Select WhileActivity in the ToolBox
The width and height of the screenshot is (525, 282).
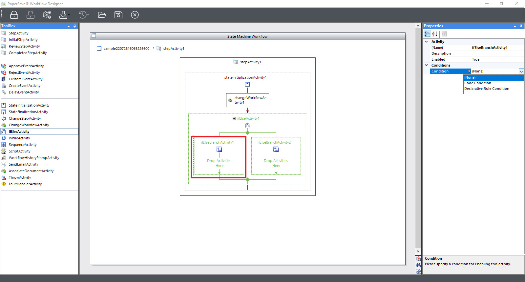pos(39,138)
